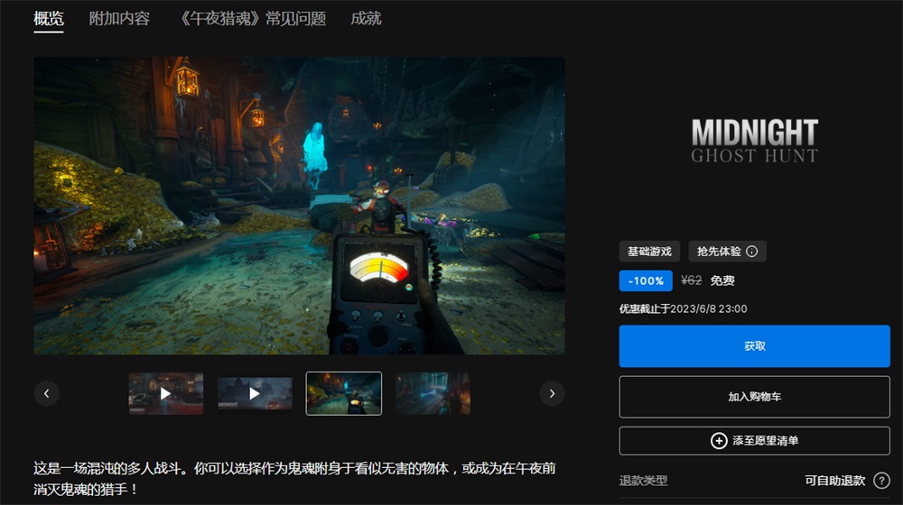Click the game description paragraph
903x505 pixels.
(x=294, y=479)
